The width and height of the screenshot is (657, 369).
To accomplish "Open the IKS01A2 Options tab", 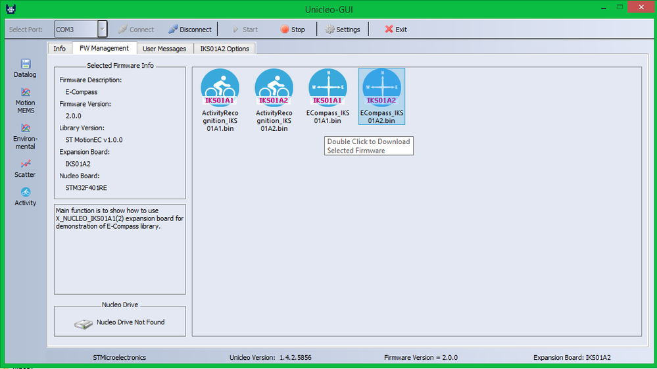I will pos(224,49).
